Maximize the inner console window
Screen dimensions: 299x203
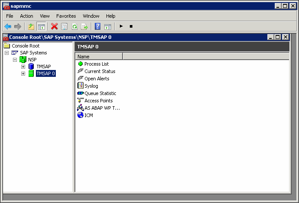pyautogui.click(x=278, y=37)
